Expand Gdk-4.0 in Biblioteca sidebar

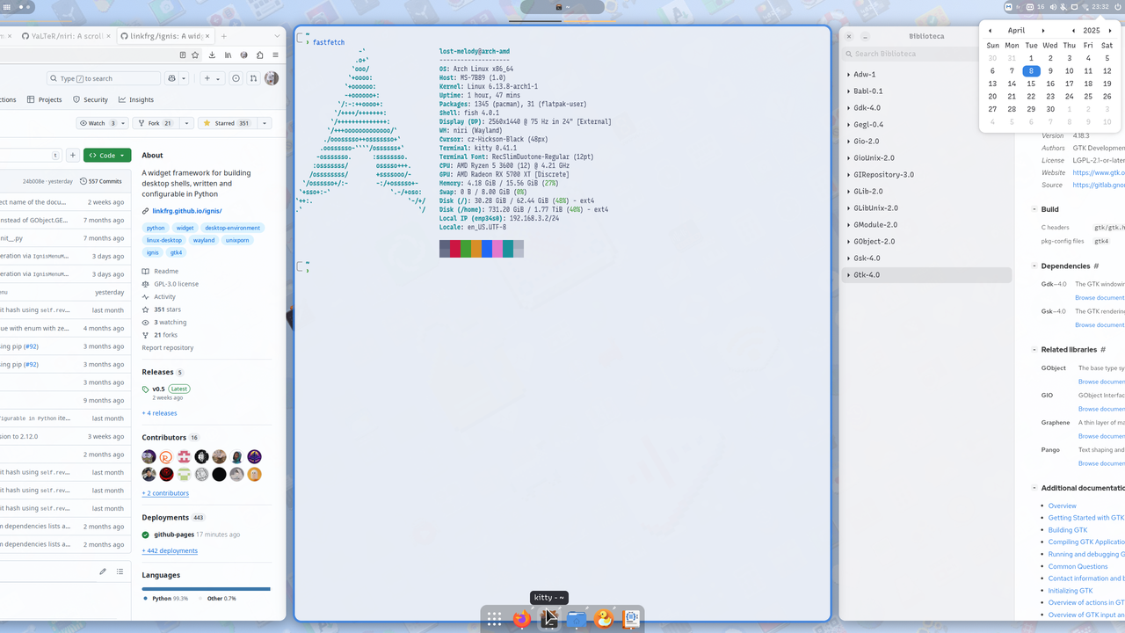coord(847,108)
